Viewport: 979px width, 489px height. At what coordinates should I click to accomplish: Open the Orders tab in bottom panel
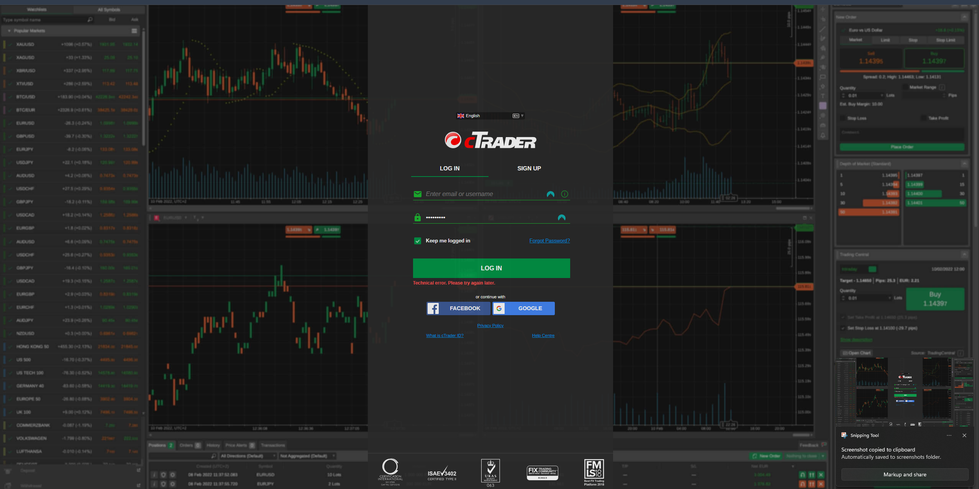[190, 445]
